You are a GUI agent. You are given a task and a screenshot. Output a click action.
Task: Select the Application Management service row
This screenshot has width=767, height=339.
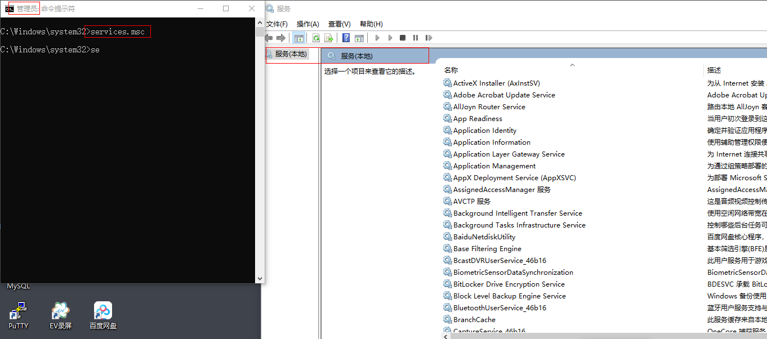coord(494,166)
